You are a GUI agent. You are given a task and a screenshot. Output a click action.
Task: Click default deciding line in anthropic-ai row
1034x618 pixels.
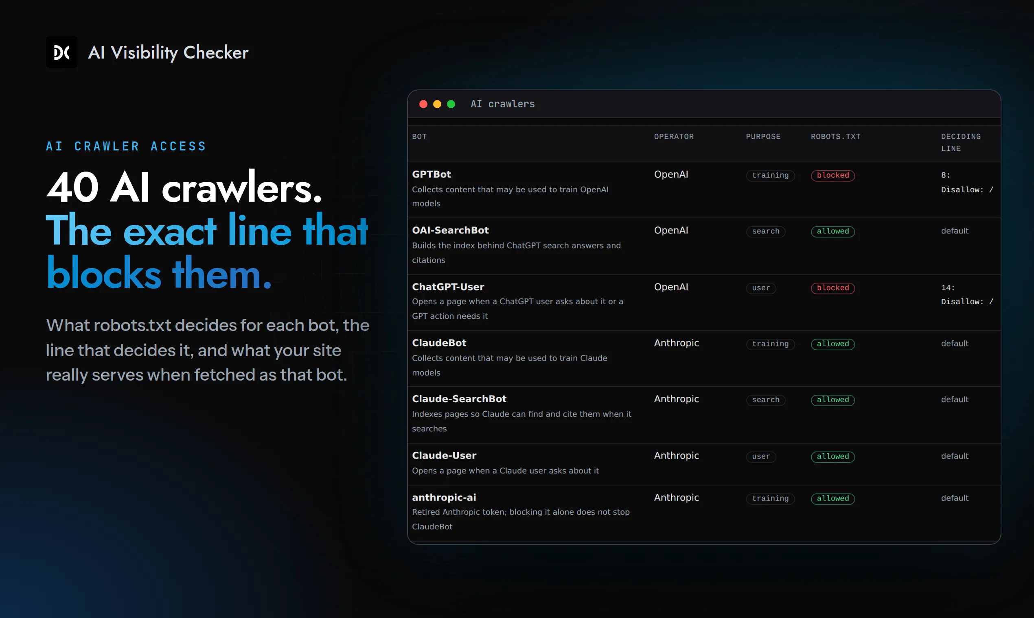[954, 498]
